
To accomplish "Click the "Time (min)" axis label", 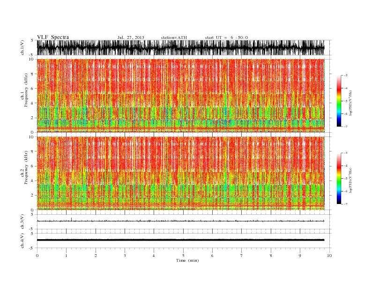I will point(187,260).
